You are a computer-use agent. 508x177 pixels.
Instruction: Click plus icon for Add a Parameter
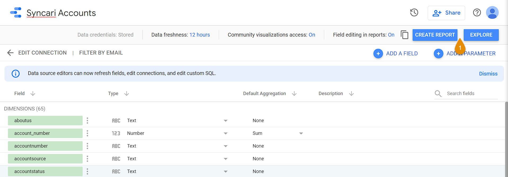coord(438,54)
